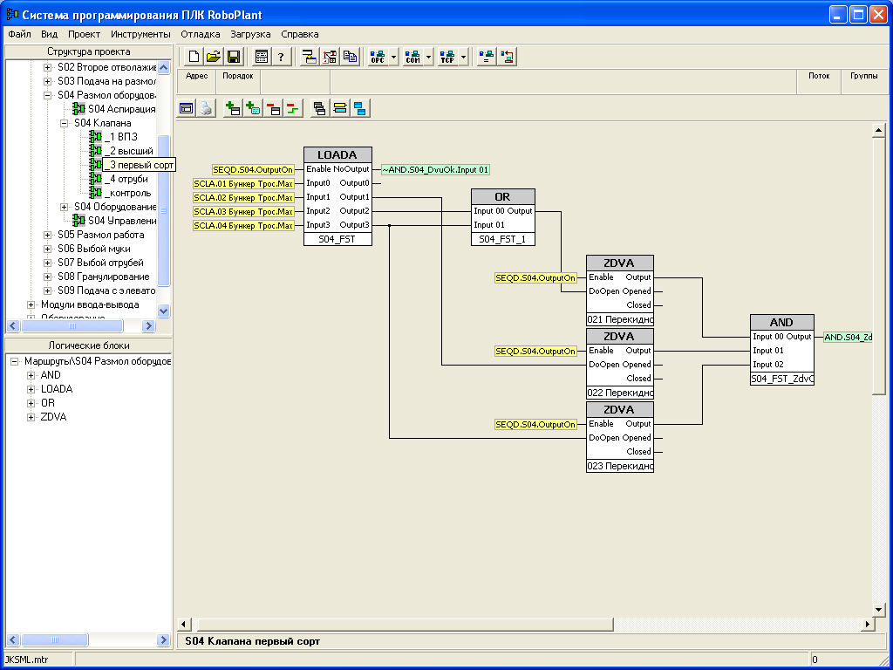This screenshot has width=893, height=670.
Task: Click the question mark help icon
Action: coord(281,57)
